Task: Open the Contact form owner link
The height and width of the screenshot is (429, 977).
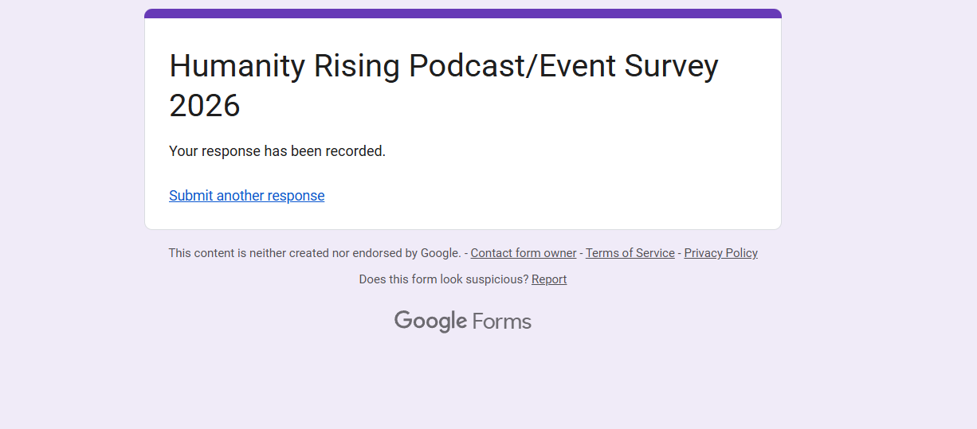Action: (x=523, y=253)
